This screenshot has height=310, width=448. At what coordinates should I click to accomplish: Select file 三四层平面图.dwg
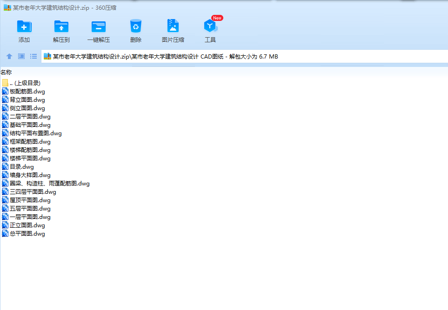tap(29, 192)
